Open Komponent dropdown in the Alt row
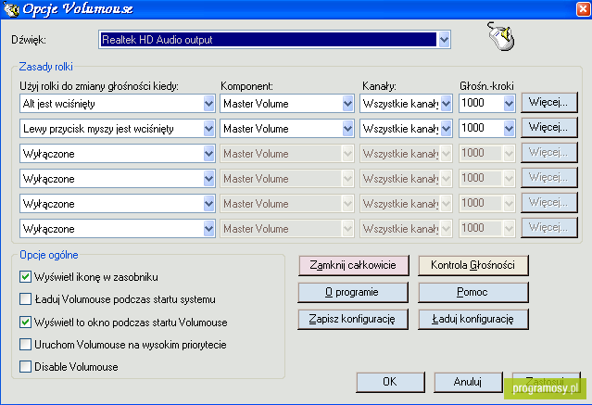Viewport: 592px width, 405px height. click(x=347, y=104)
